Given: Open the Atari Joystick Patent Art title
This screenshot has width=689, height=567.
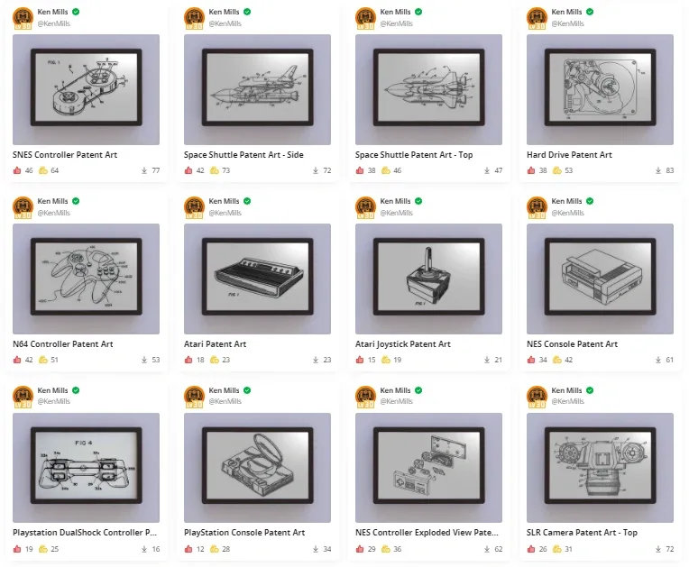Looking at the screenshot, I should coord(403,343).
